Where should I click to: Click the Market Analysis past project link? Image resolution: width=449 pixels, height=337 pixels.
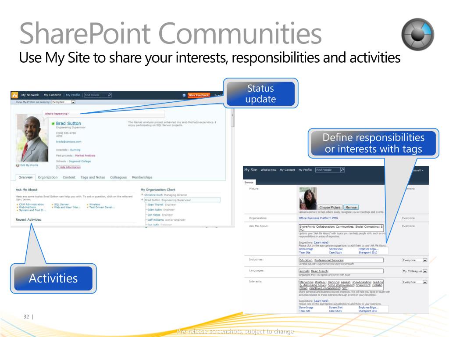tap(85, 156)
